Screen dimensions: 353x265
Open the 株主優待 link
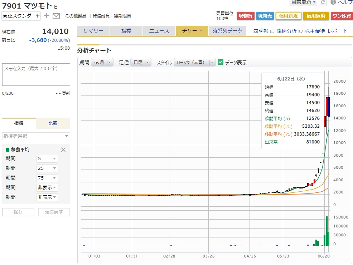click(x=315, y=31)
